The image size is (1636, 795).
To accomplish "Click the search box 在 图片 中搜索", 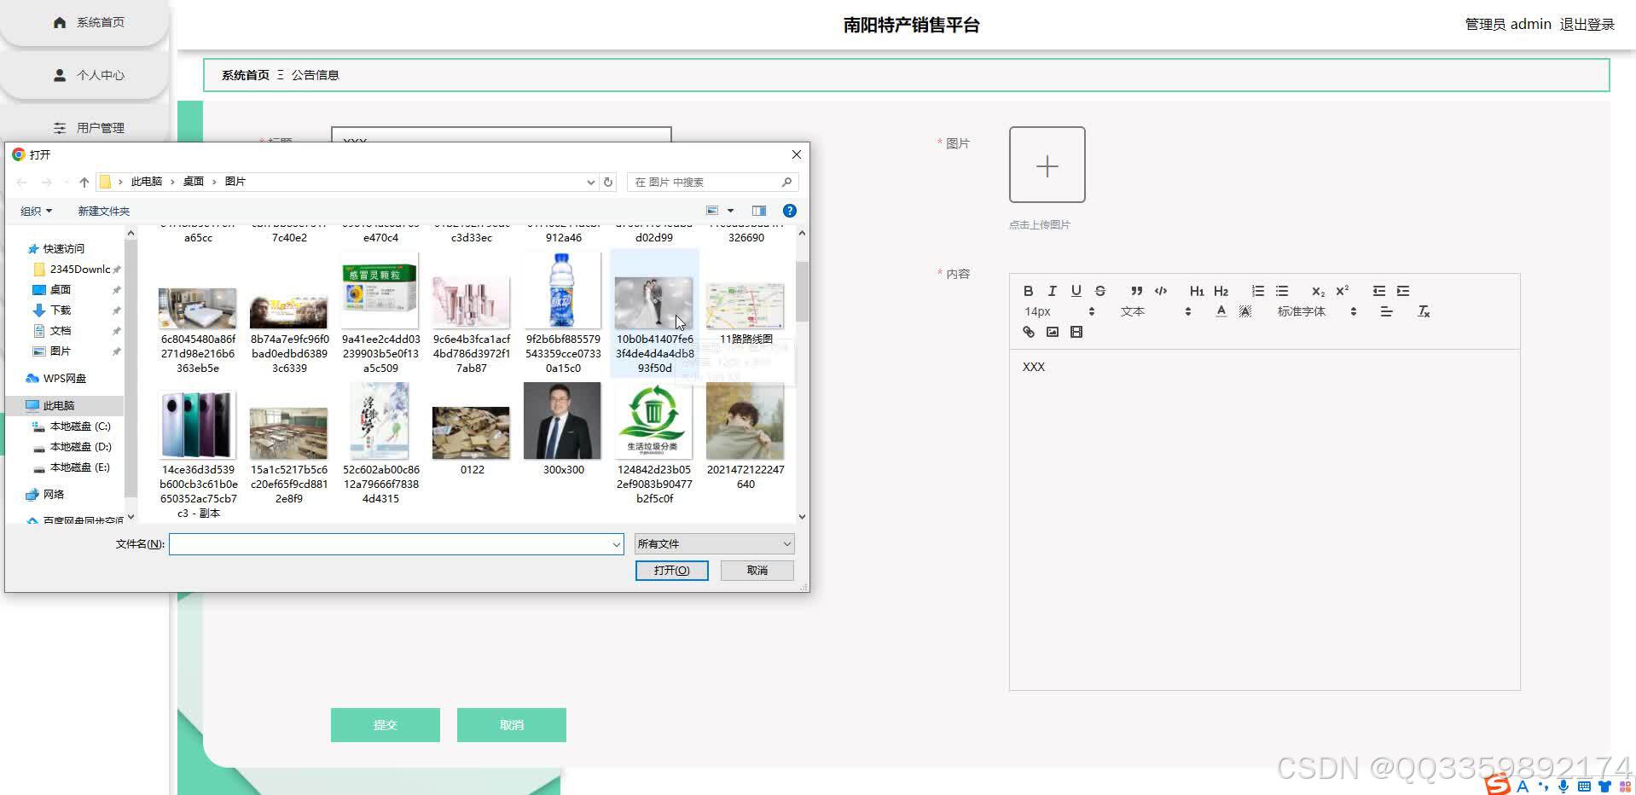I will [x=713, y=182].
